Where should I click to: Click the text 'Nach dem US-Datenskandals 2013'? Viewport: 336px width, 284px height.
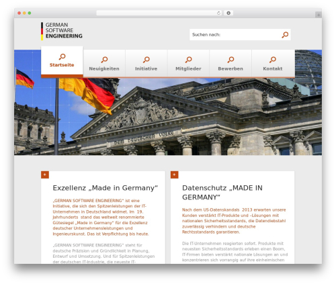pos(217,210)
